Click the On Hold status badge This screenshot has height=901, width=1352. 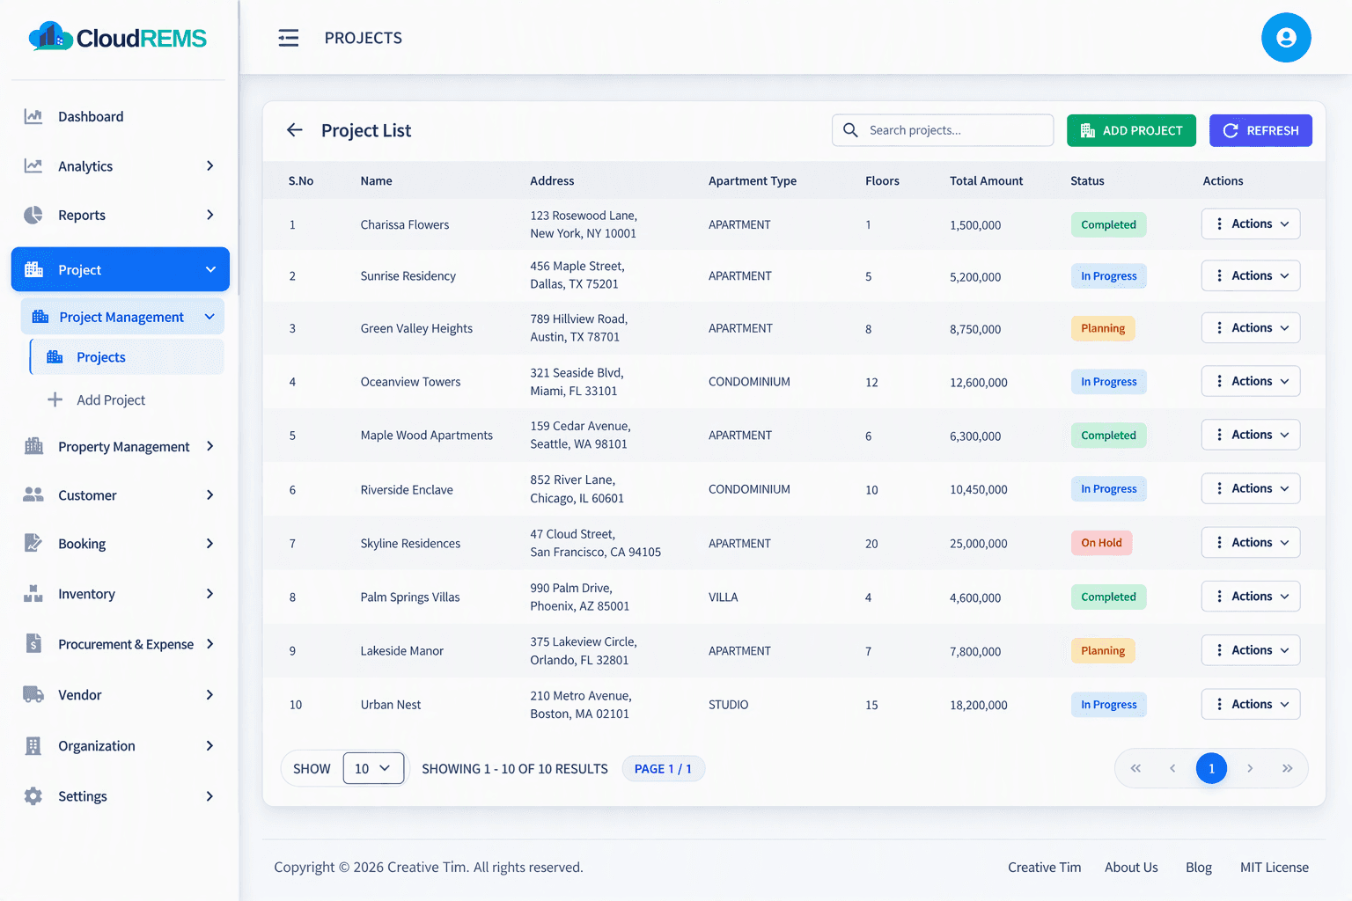click(x=1101, y=543)
